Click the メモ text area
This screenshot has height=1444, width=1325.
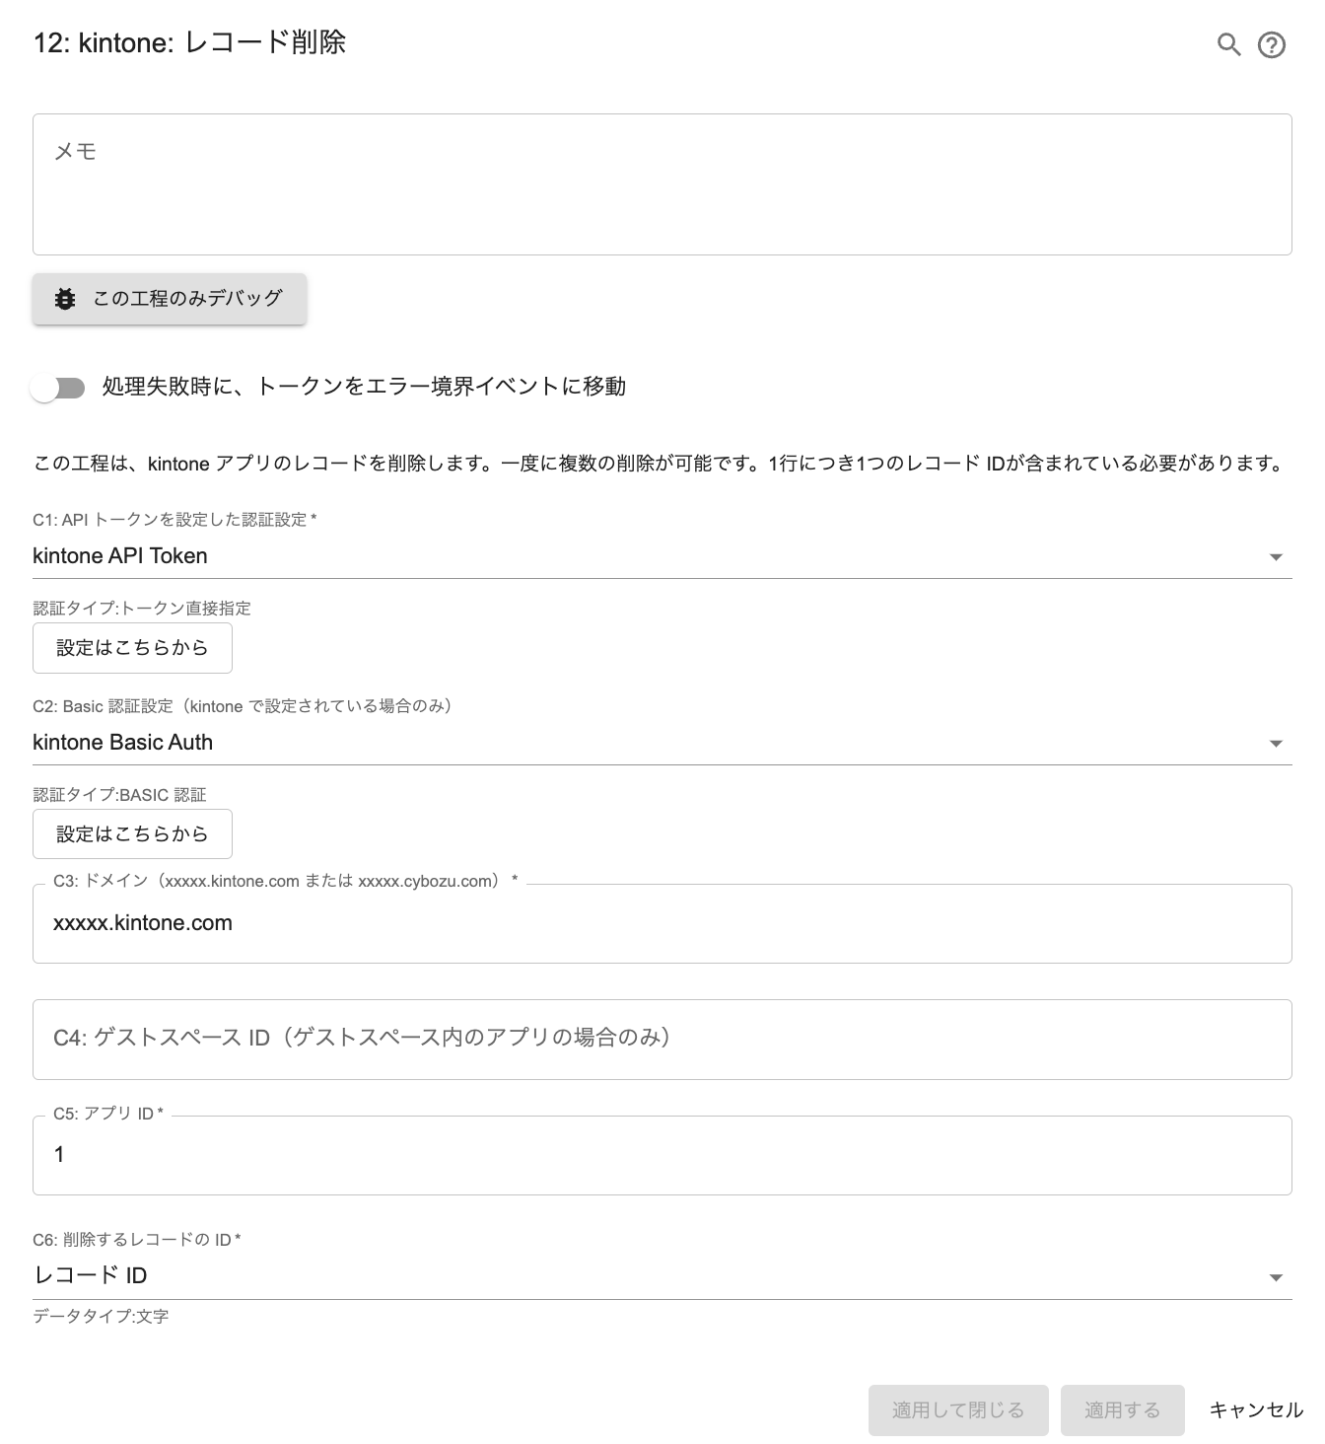662,184
